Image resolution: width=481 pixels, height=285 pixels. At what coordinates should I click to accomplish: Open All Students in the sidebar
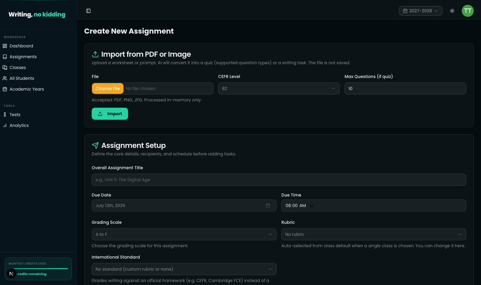coord(22,78)
